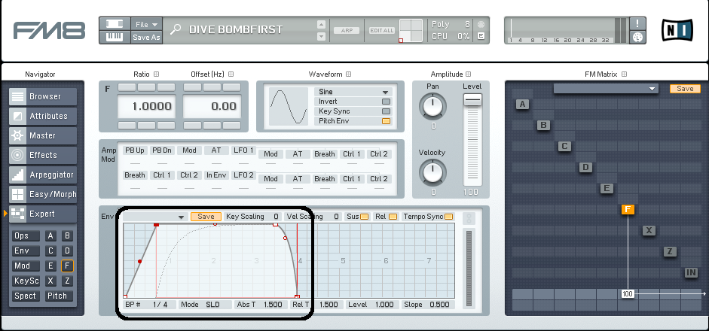
Task: Open the Attributes page
Action: click(x=43, y=116)
